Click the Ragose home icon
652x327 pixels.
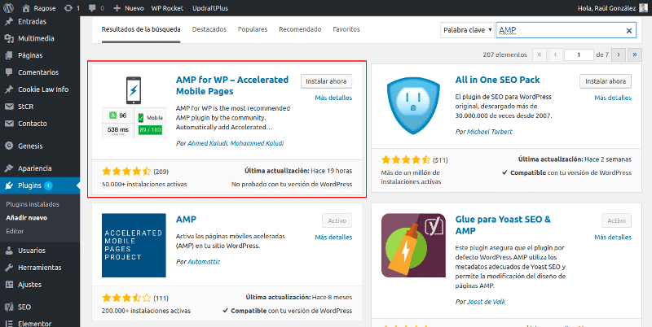point(26,8)
